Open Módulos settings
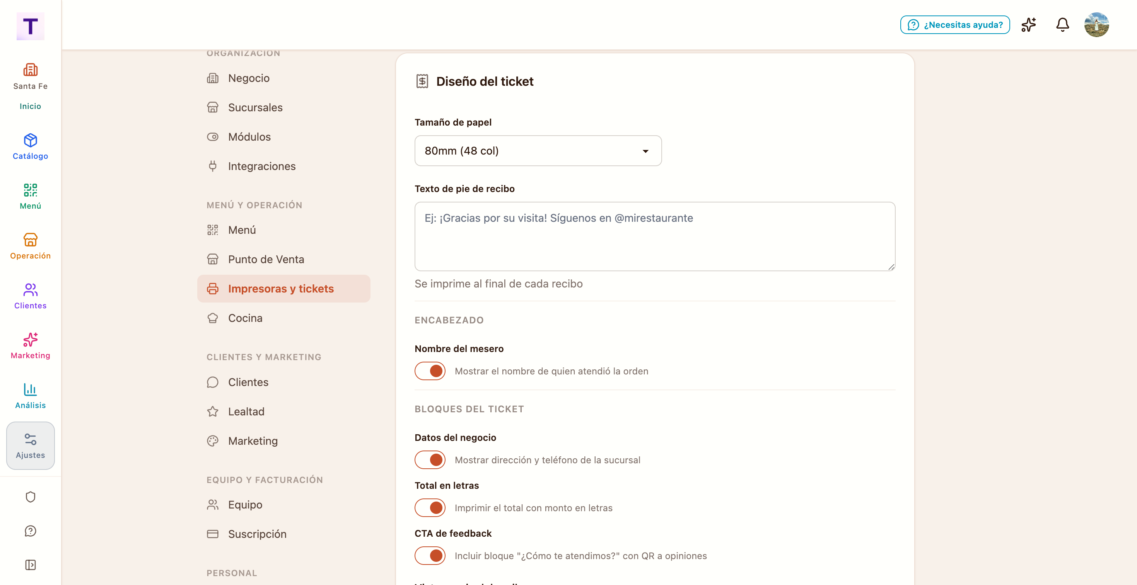 (283, 137)
